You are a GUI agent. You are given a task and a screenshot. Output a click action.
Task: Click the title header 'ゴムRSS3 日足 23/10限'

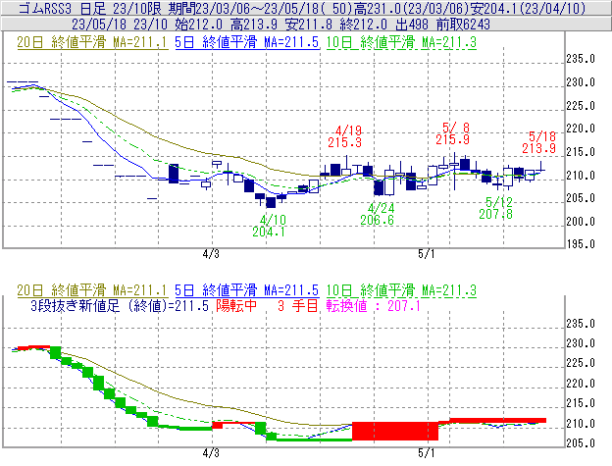89,8
